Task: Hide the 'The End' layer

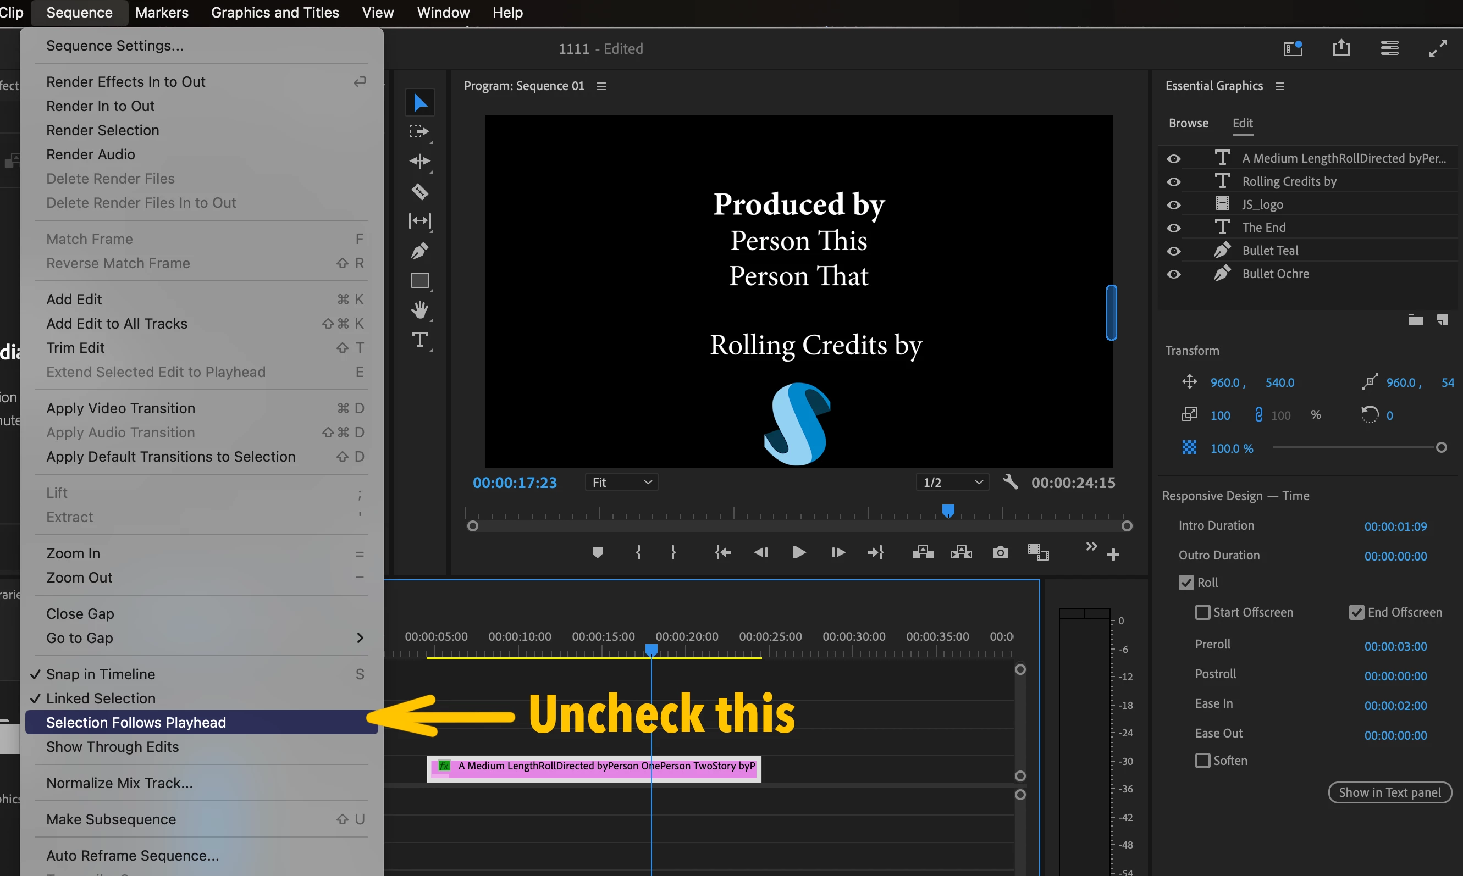Action: click(x=1174, y=228)
